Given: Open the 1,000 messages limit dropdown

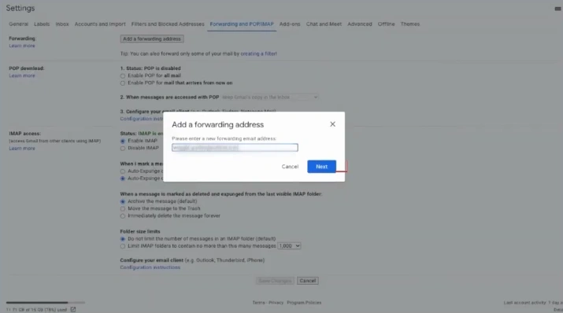Looking at the screenshot, I should point(289,246).
